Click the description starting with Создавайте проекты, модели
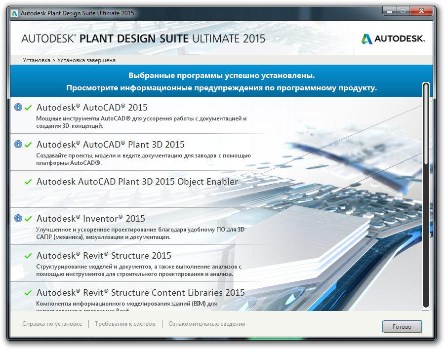The image size is (445, 350). pos(143,159)
